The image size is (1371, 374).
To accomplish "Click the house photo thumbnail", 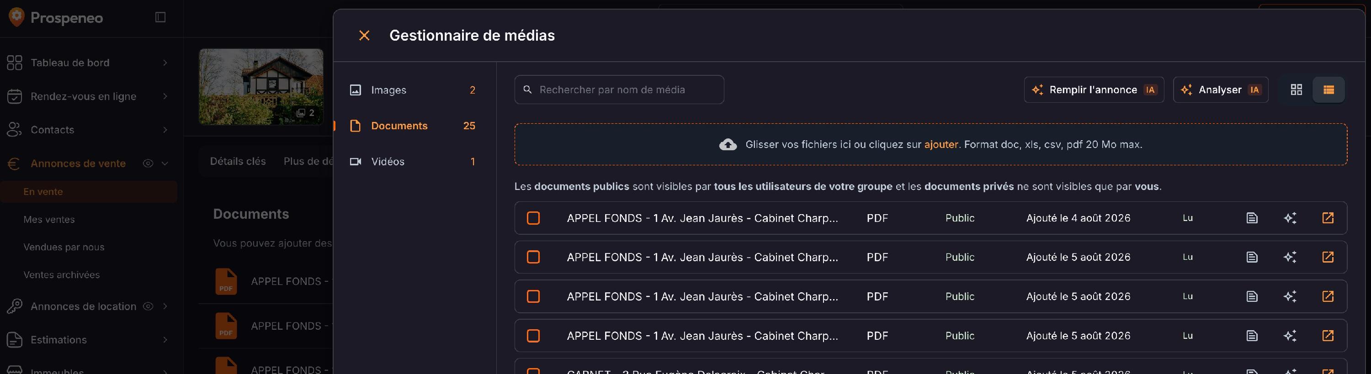I will (x=261, y=87).
